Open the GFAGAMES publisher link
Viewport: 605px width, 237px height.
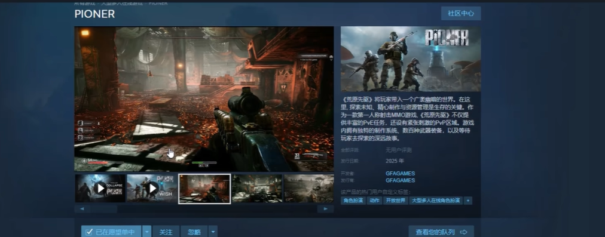click(x=400, y=180)
